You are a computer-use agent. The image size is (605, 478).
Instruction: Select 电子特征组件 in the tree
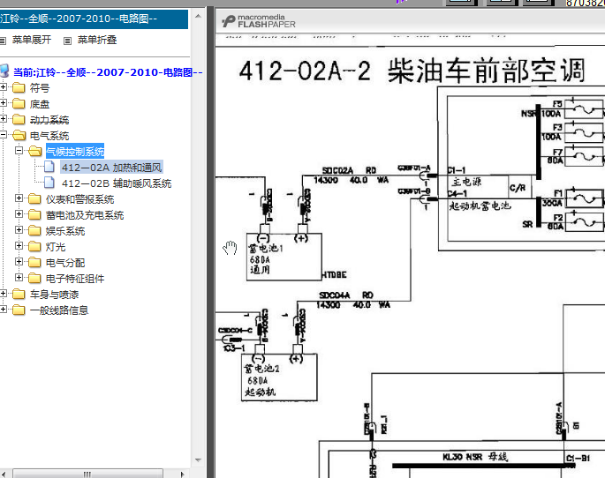click(x=75, y=279)
